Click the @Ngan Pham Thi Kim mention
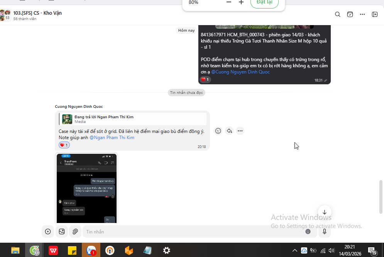This screenshot has height=257, width=384. (112, 138)
